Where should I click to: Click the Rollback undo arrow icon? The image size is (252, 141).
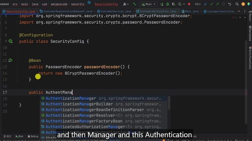point(230,4)
